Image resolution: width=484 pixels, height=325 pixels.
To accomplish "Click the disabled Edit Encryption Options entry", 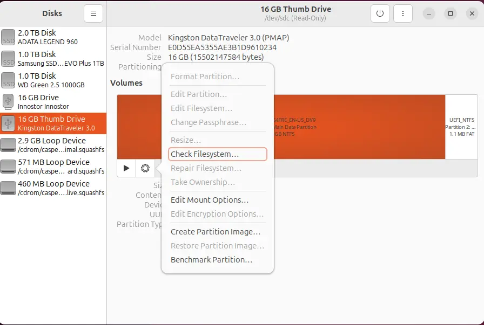I will (x=218, y=214).
